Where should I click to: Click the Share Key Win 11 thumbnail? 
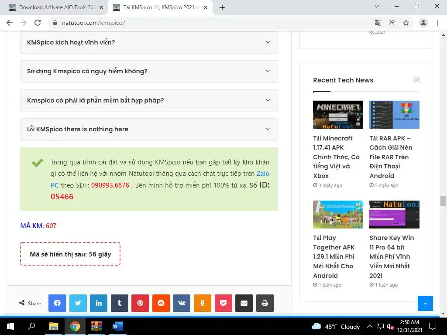[394, 215]
